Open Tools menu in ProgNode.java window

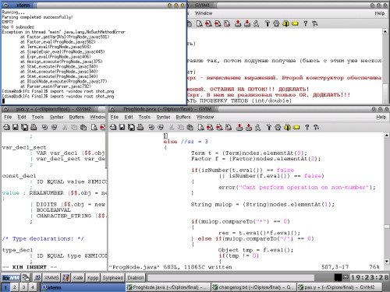[x=144, y=117]
